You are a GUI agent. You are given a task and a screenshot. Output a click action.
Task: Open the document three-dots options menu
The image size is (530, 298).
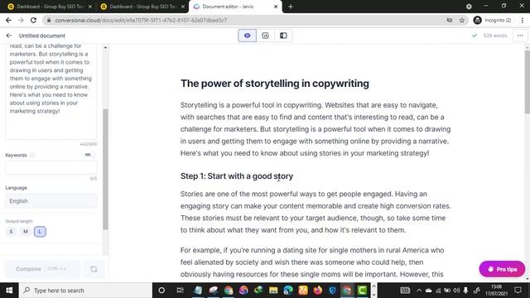click(x=520, y=36)
